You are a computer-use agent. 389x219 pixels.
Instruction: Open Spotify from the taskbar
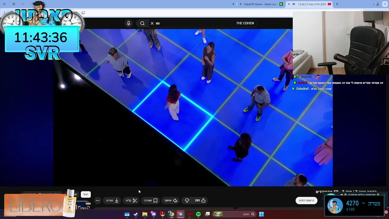point(198,214)
